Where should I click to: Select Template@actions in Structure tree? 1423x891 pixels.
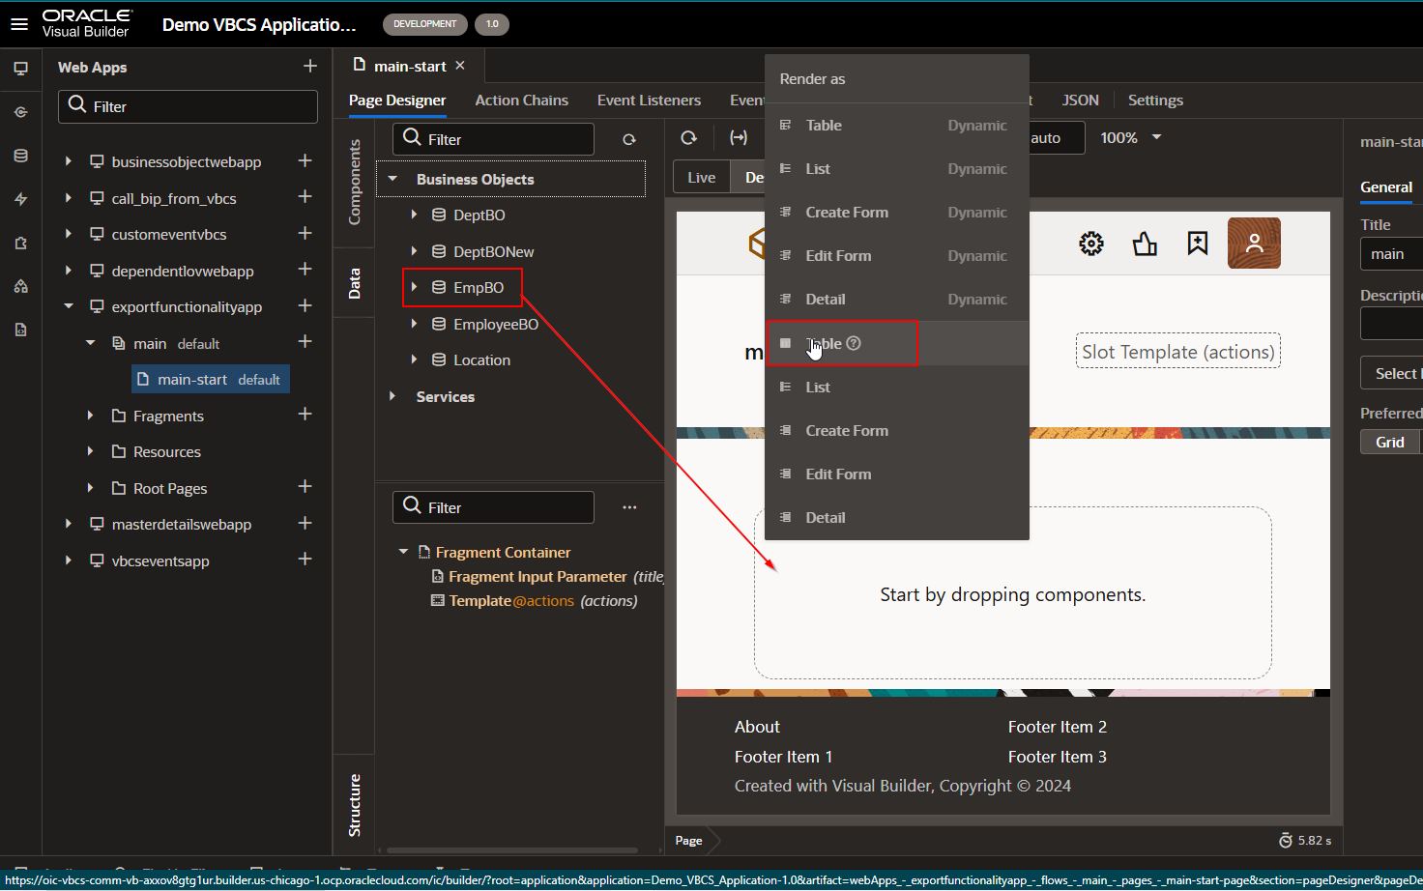[534, 600]
